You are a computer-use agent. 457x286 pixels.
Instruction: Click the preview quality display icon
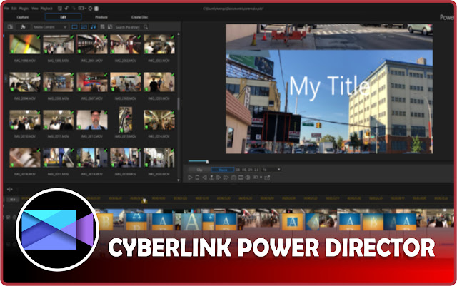[241, 178]
